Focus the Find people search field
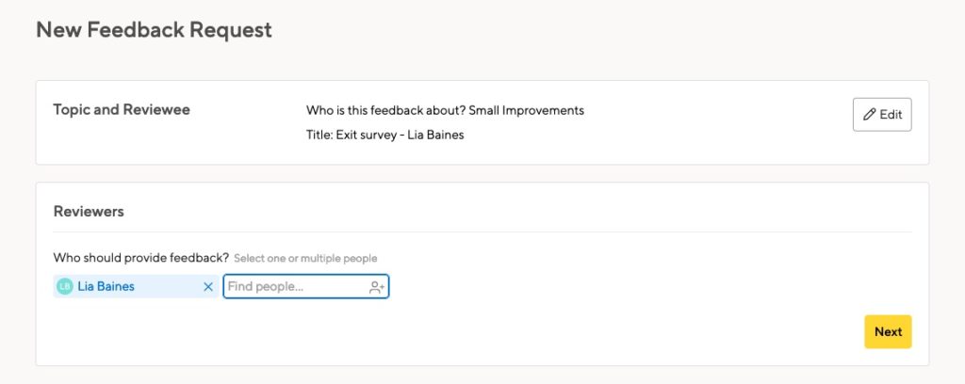This screenshot has width=965, height=384. (x=294, y=287)
